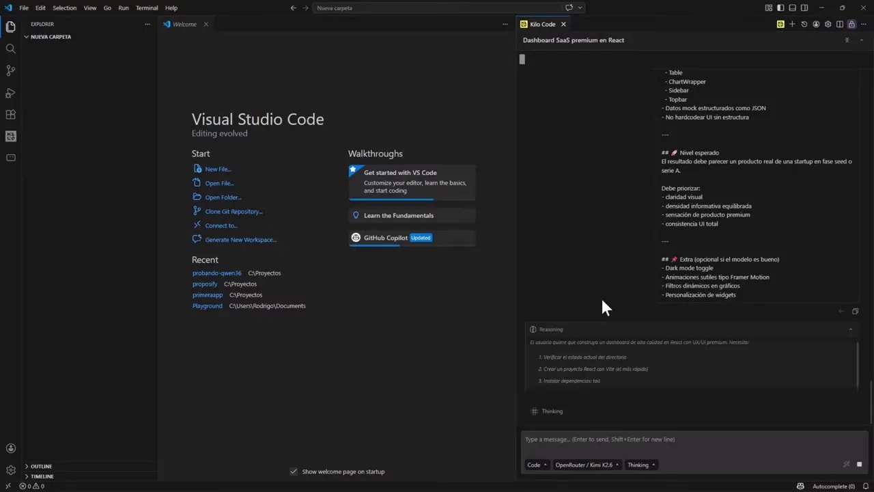Screen dimensions: 874x492
Task: Start a new Kilo Code task with plus icon
Action: (792, 24)
